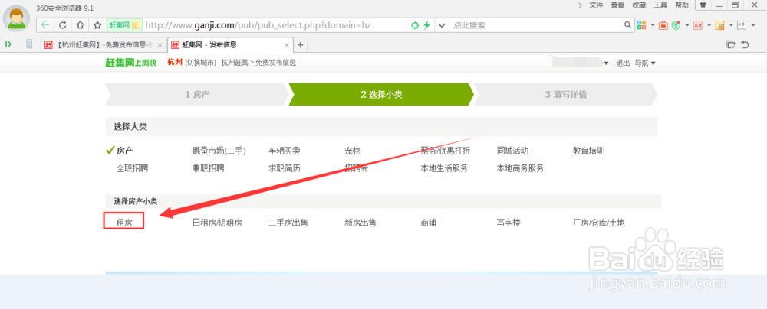767x309 pixels.
Task: Click step 3 填写详情
Action: 566,95
